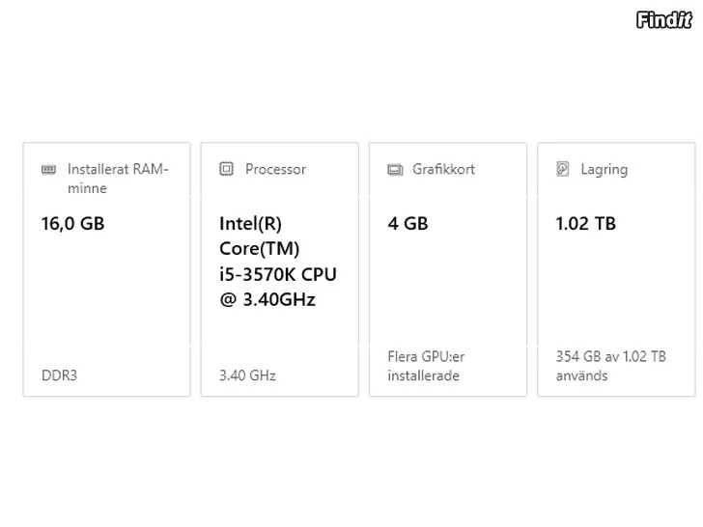Open the Processor info card
The width and height of the screenshot is (703, 527).
coord(280,269)
